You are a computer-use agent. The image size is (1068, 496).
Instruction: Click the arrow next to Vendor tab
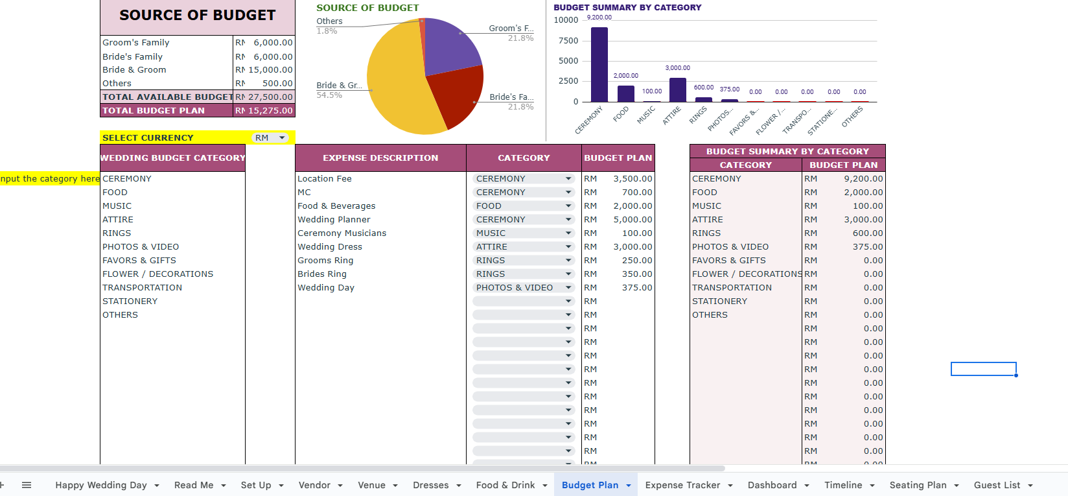click(x=340, y=486)
